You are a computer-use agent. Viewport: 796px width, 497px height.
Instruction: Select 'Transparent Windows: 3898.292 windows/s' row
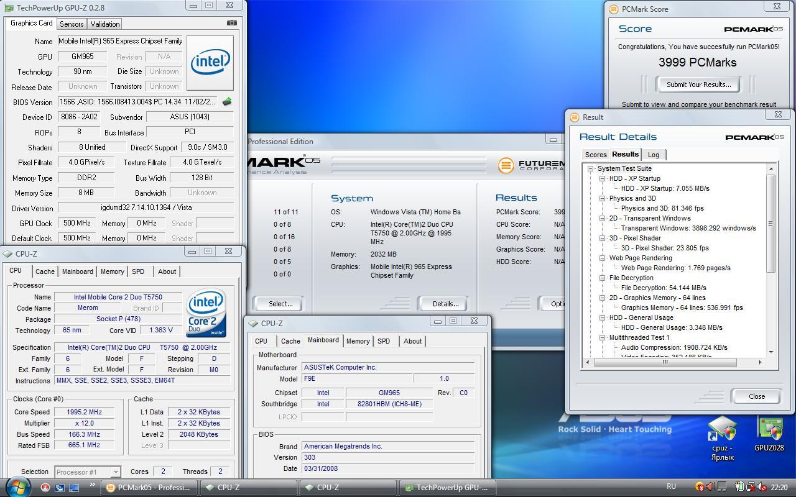click(x=688, y=228)
